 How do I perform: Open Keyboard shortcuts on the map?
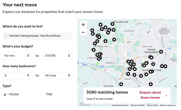(120, 105)
